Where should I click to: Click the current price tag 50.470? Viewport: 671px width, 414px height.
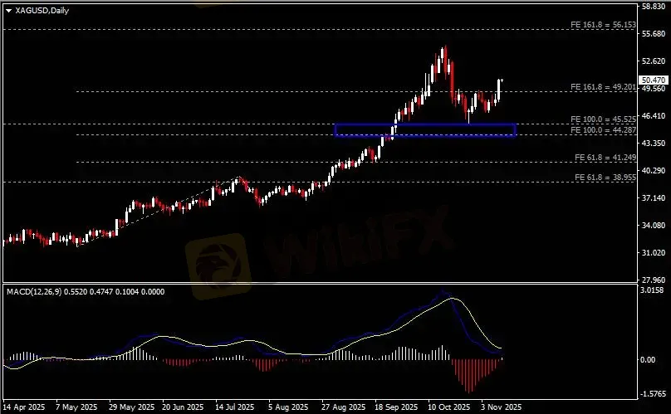653,80
